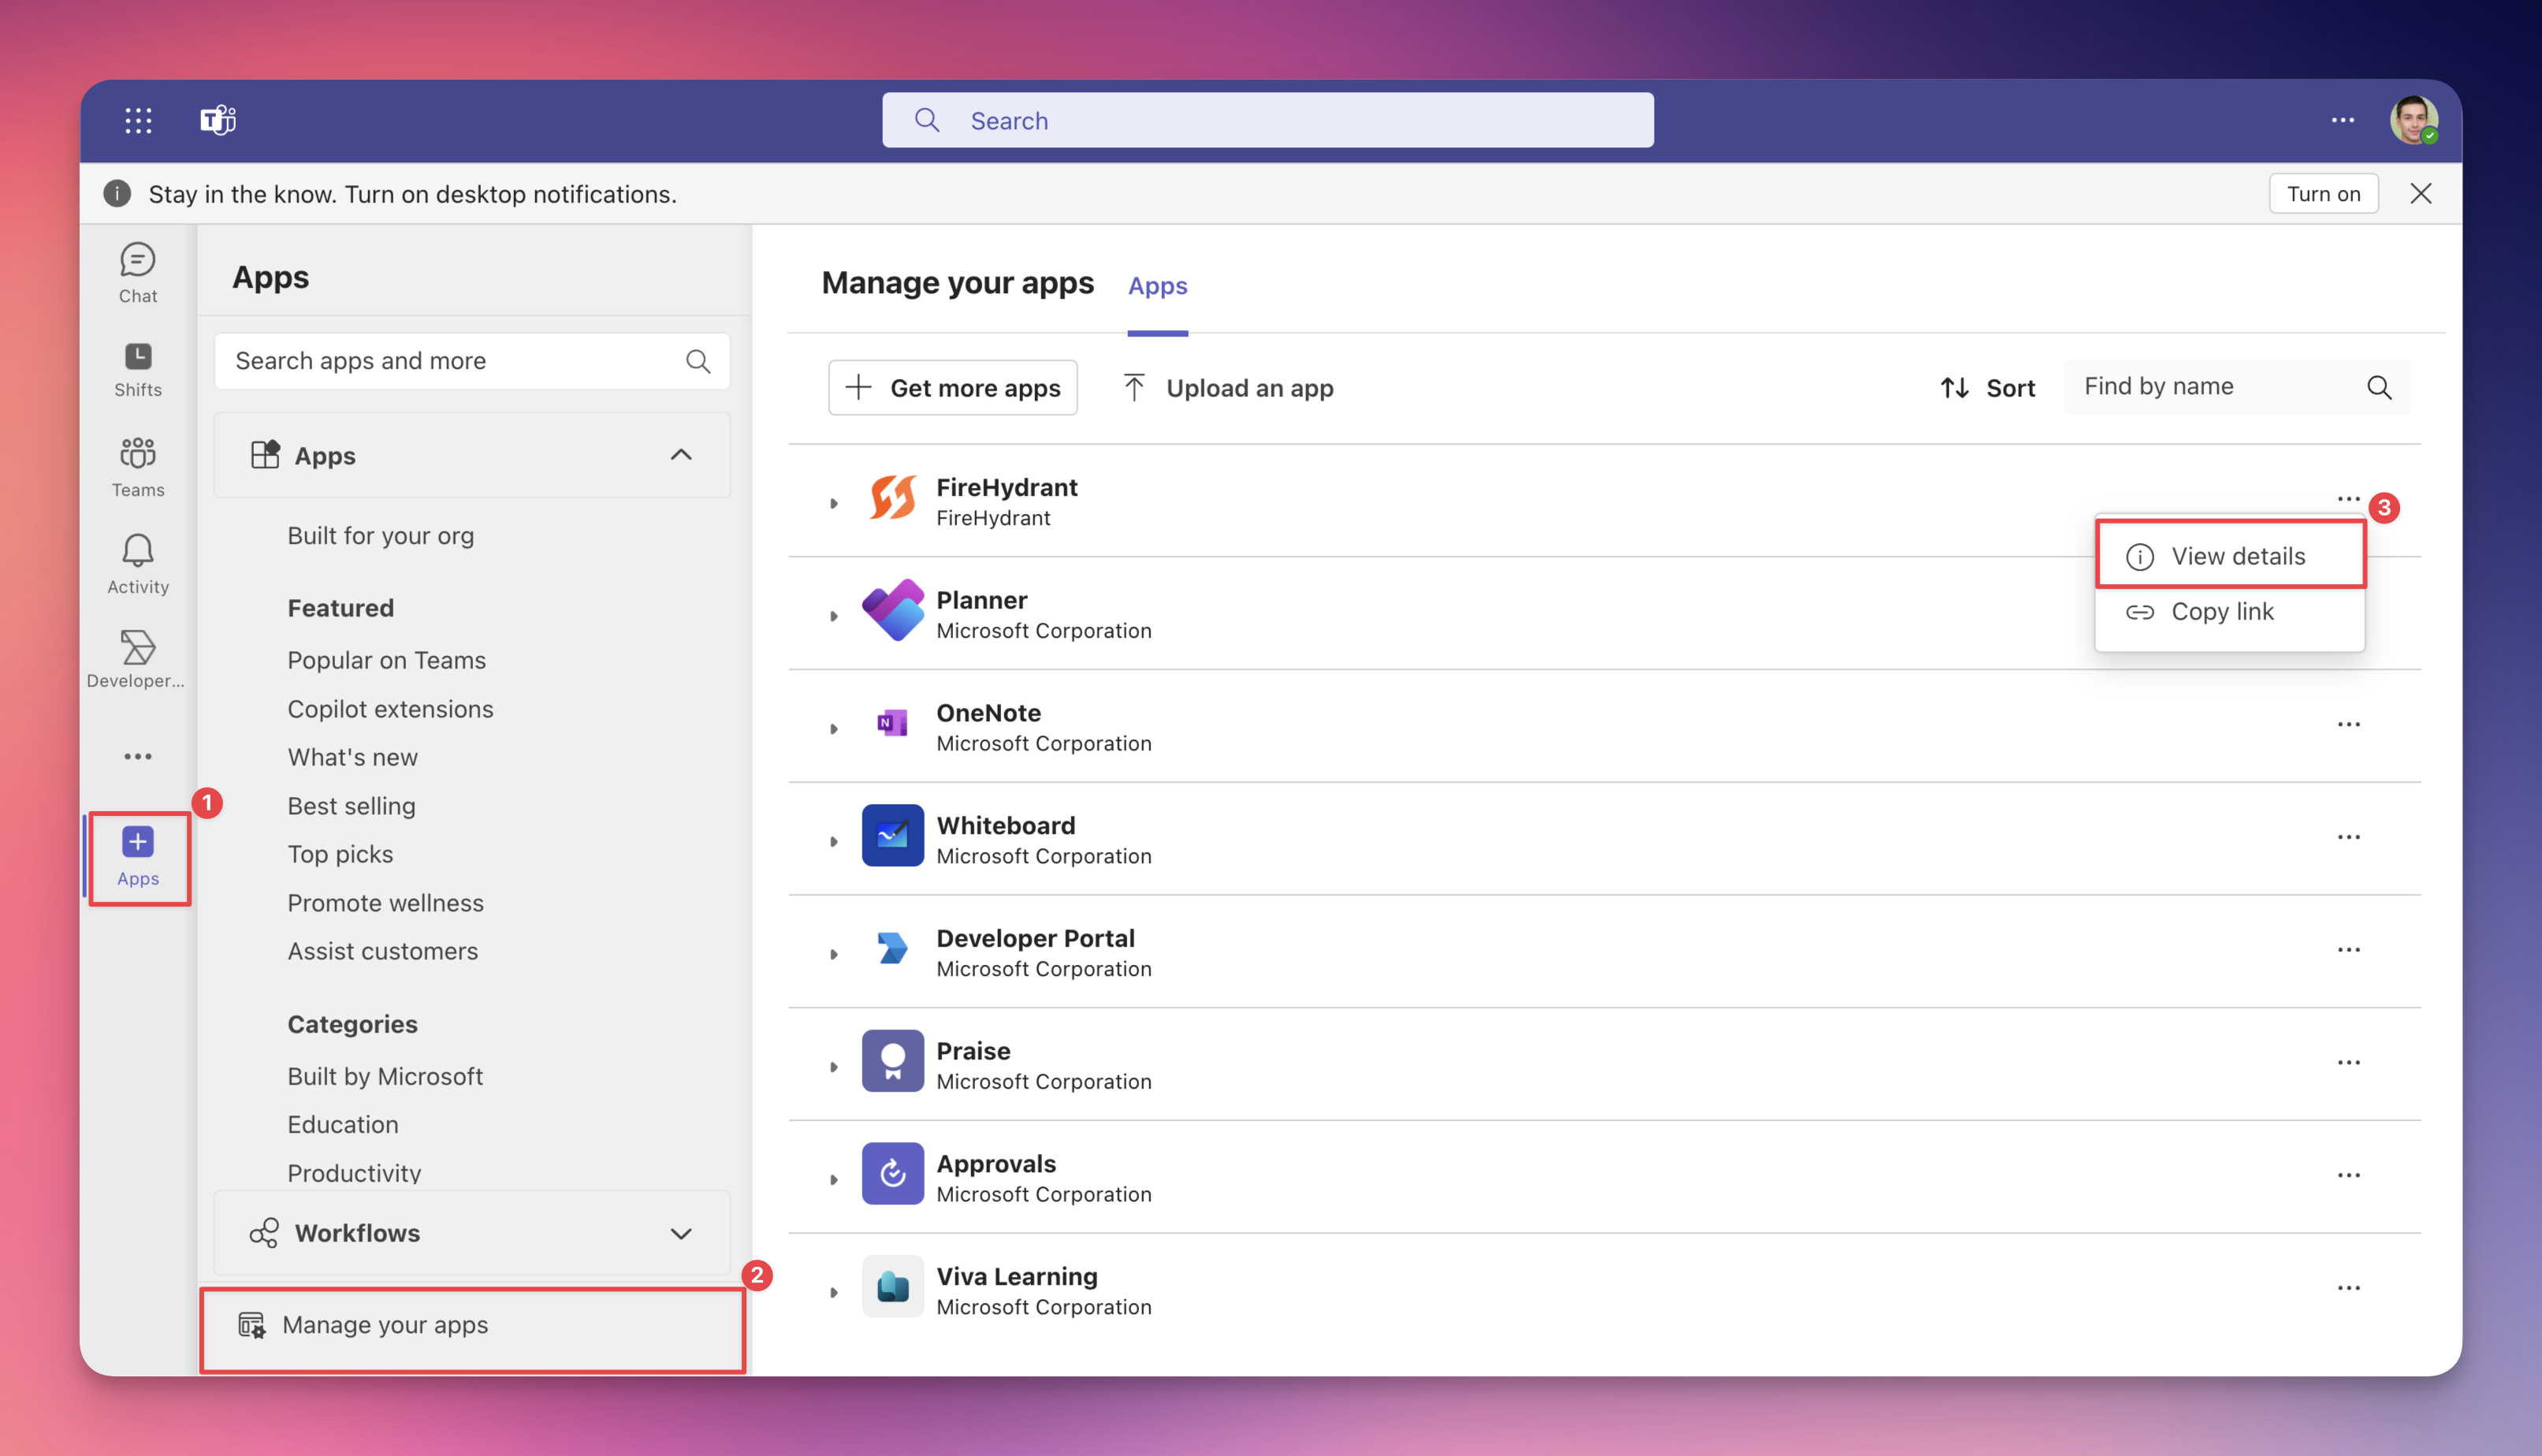The height and width of the screenshot is (1456, 2542).
Task: Open more options for Developer Portal
Action: tap(2348, 949)
